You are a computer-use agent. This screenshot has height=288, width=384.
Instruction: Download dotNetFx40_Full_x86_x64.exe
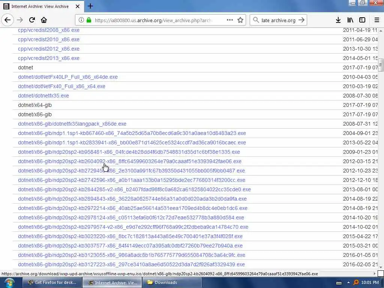click(x=62, y=87)
